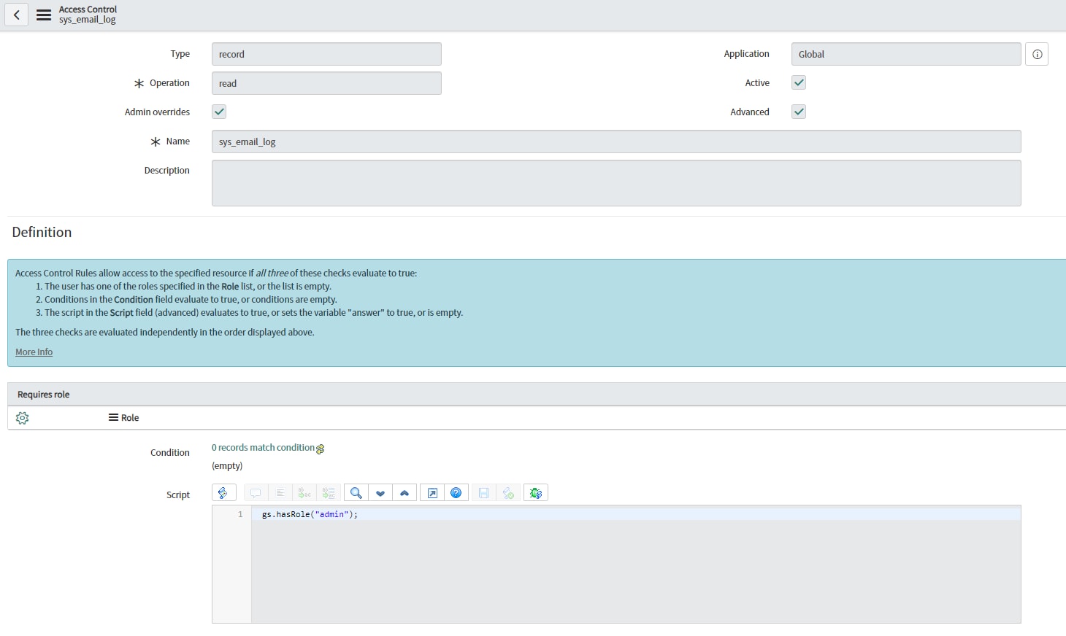Toggle comment on selected script code
Image resolution: width=1066 pixels, height=636 pixels.
point(256,493)
